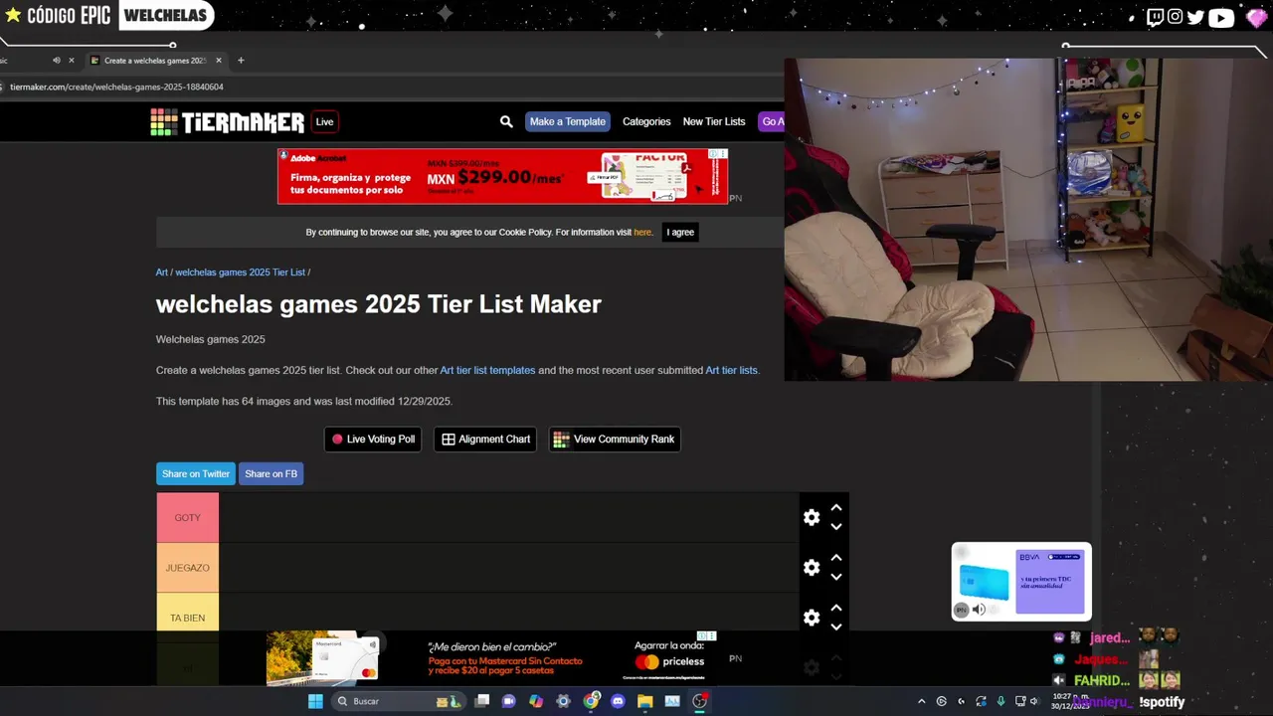Move TA BIEN tier row down

pos(836,626)
